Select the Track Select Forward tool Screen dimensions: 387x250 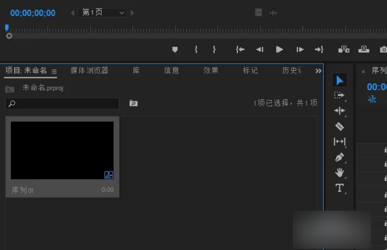pos(340,95)
